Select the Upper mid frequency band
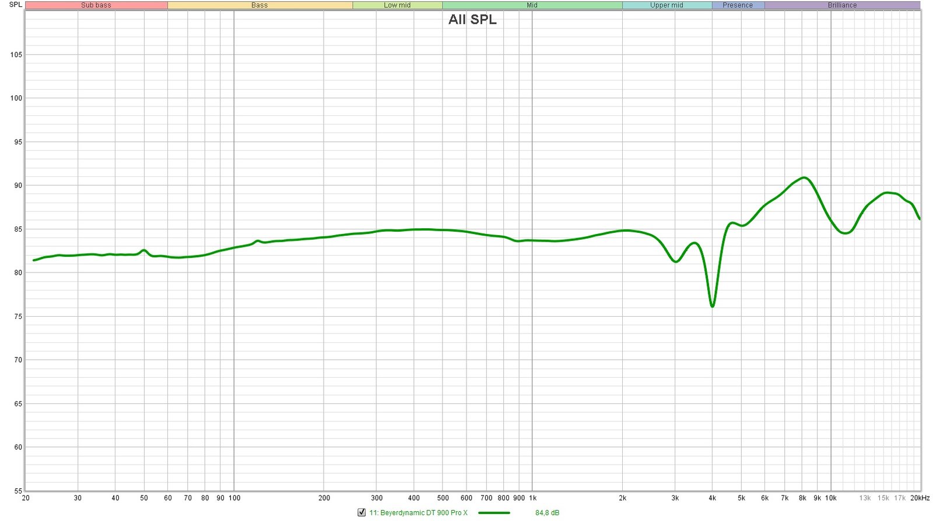933x521 pixels. coord(667,5)
